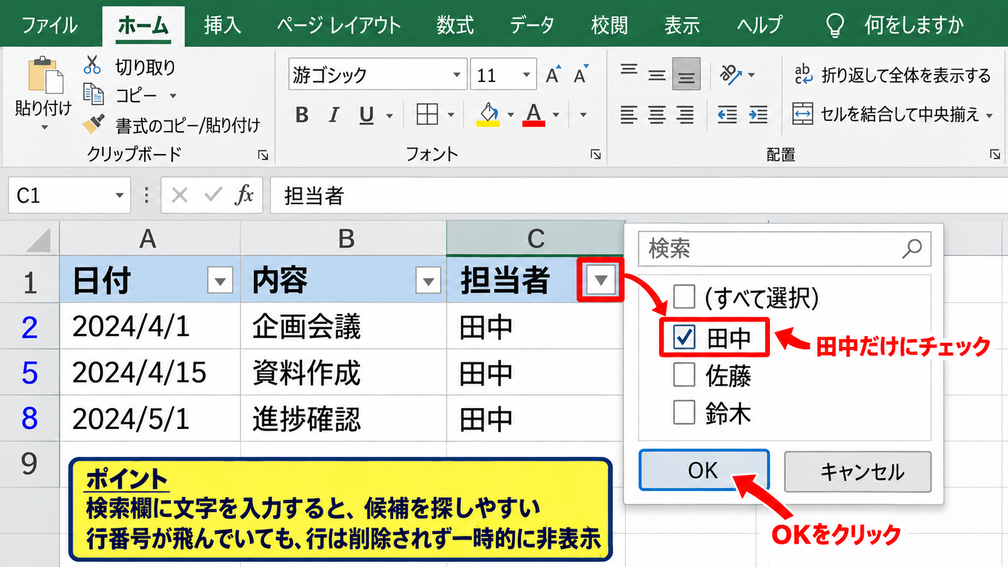Open the 担当者 column filter dropdown
The width and height of the screenshot is (1008, 567).
600,280
